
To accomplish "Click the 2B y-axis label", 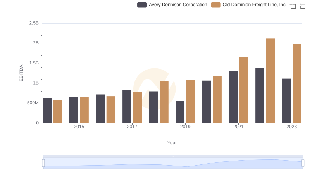I will tap(36, 43).
